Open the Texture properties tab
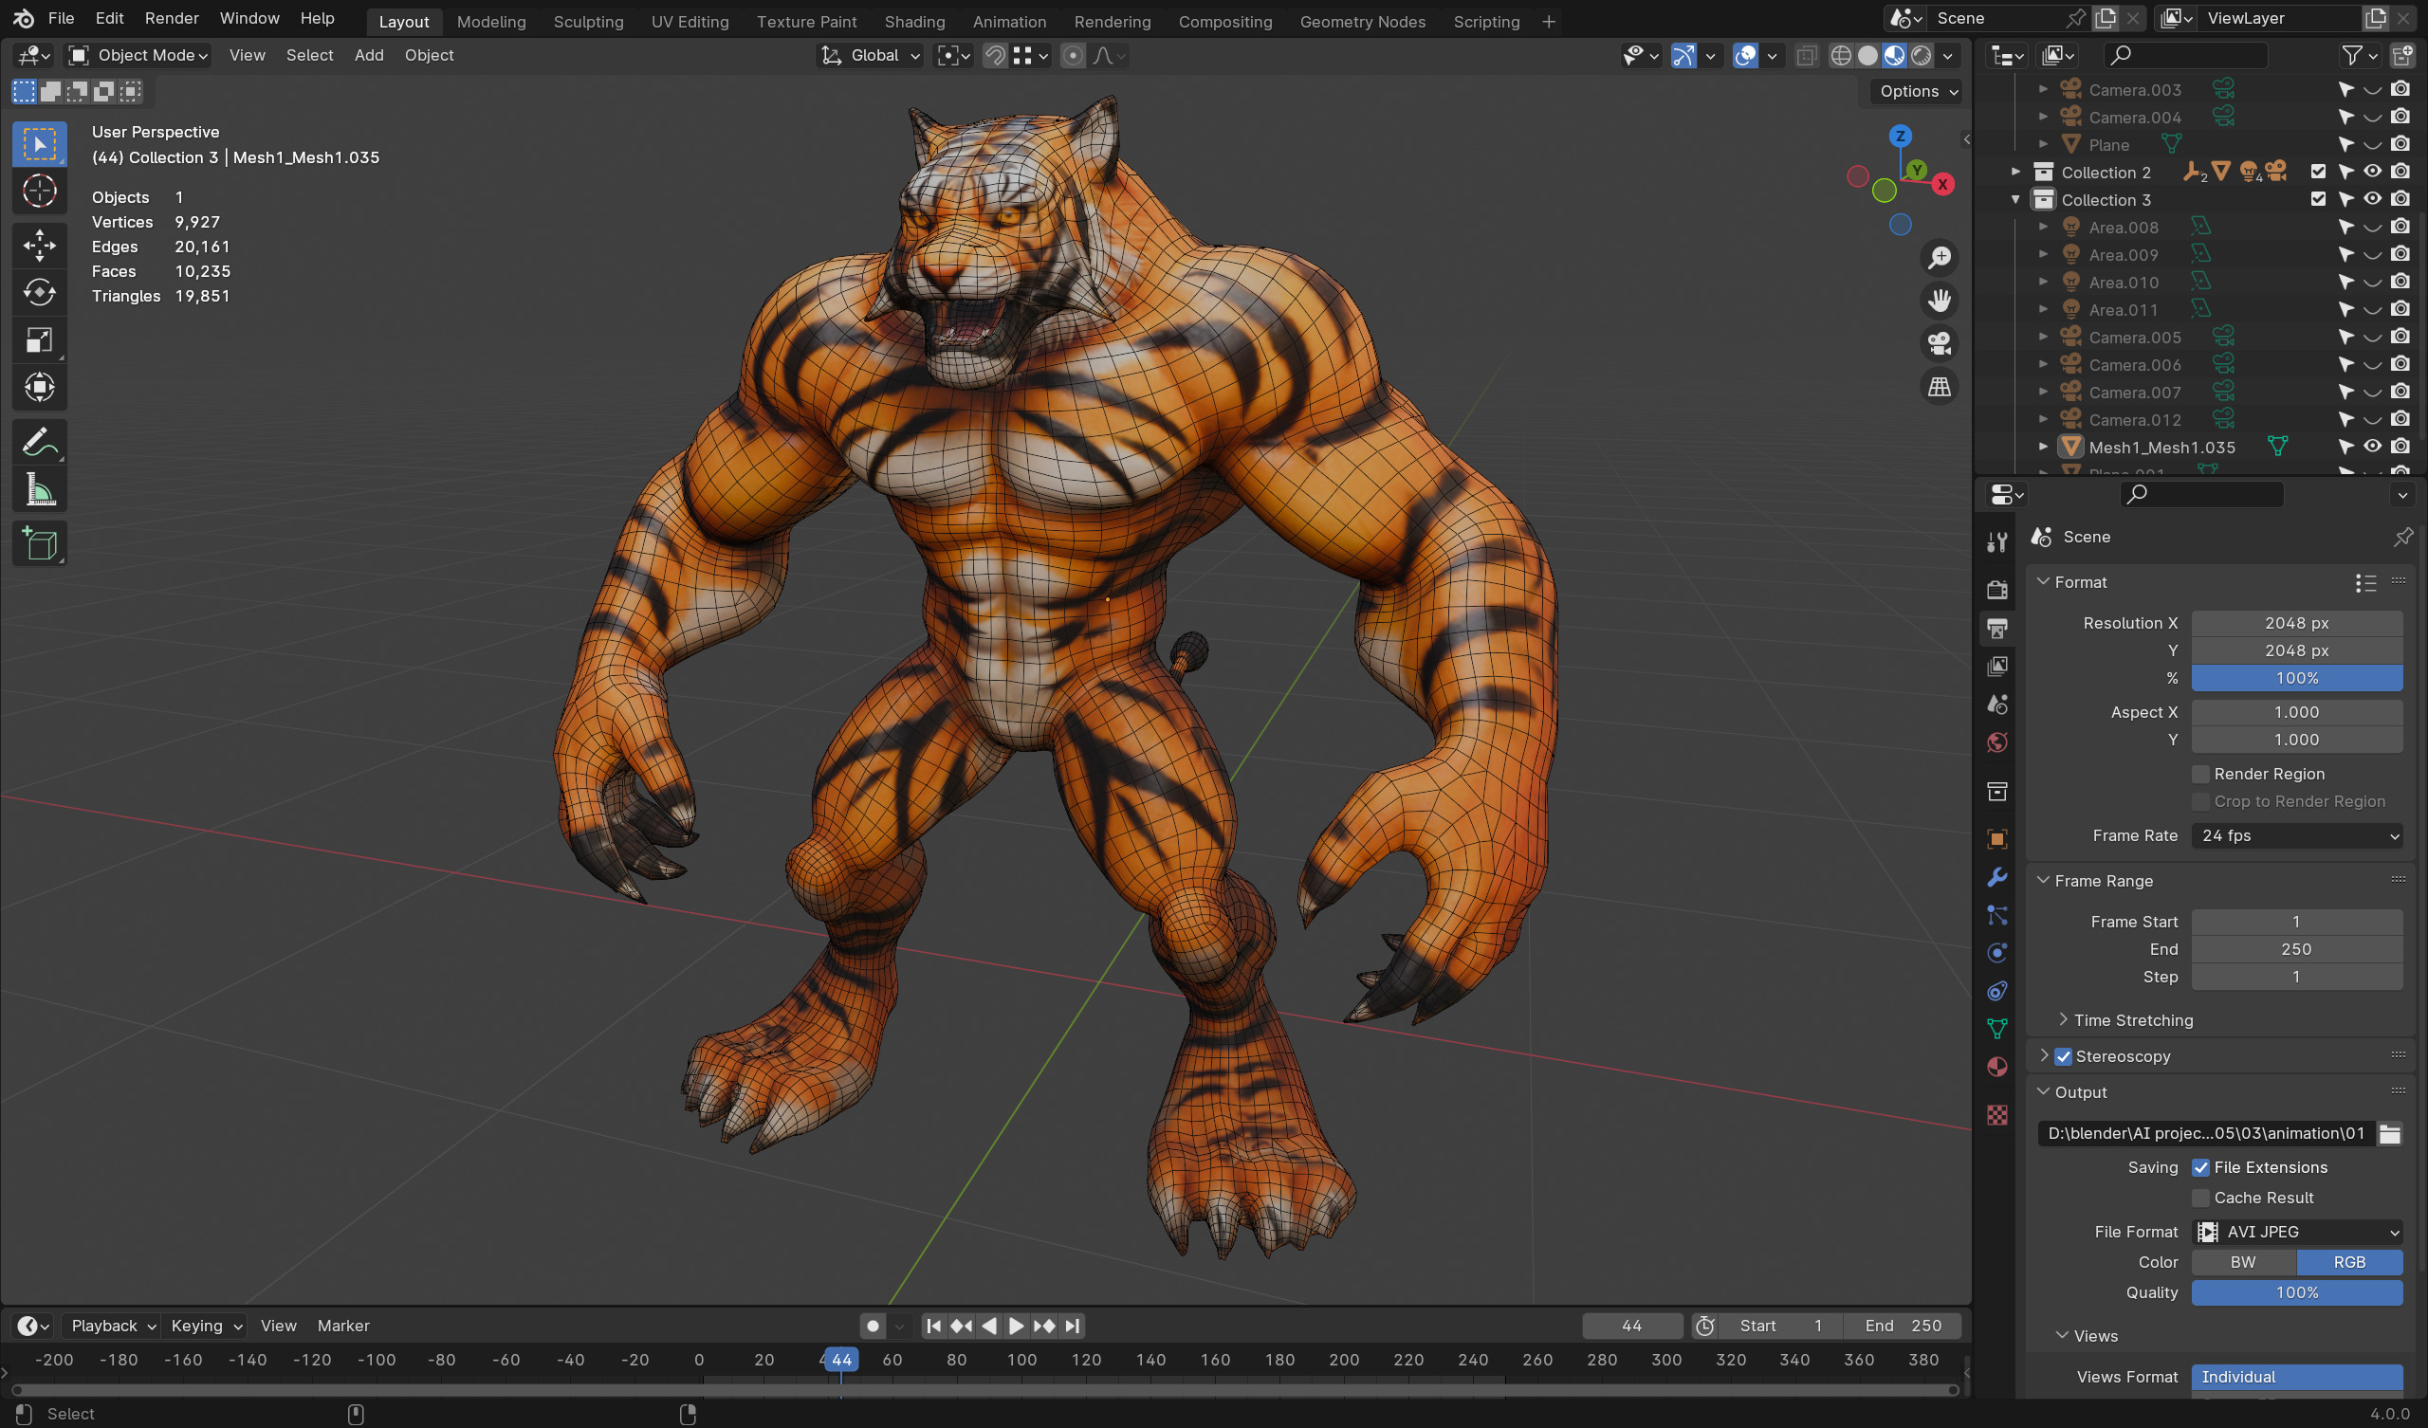 [x=1997, y=1115]
